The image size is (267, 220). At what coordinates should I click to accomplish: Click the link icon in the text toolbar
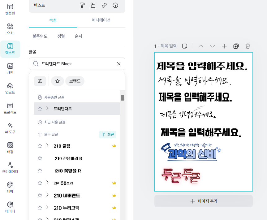tap(104, 5)
